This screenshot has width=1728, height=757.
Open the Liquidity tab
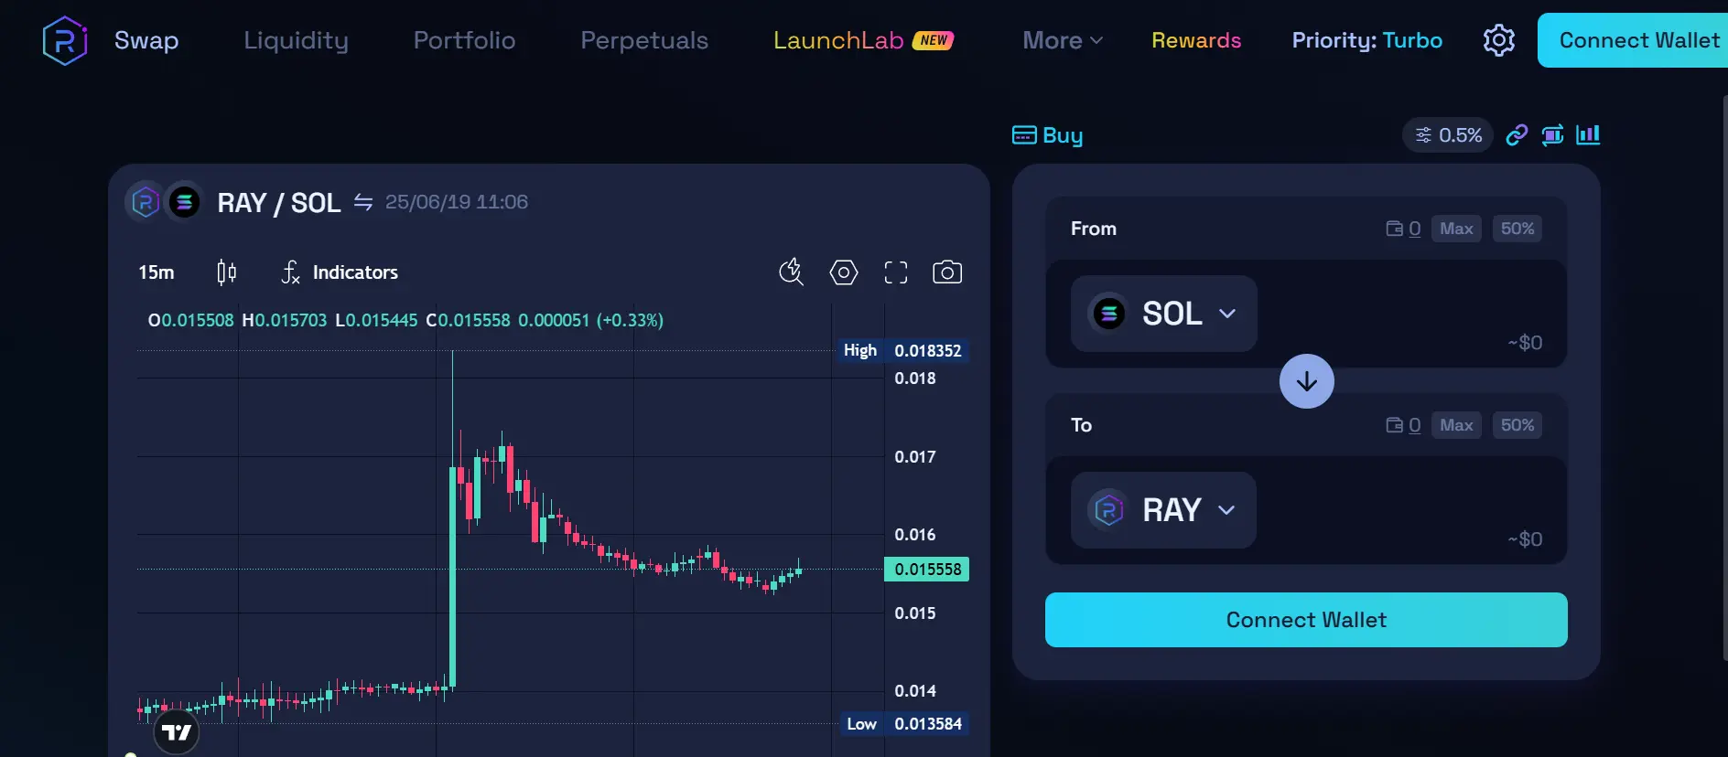click(296, 40)
